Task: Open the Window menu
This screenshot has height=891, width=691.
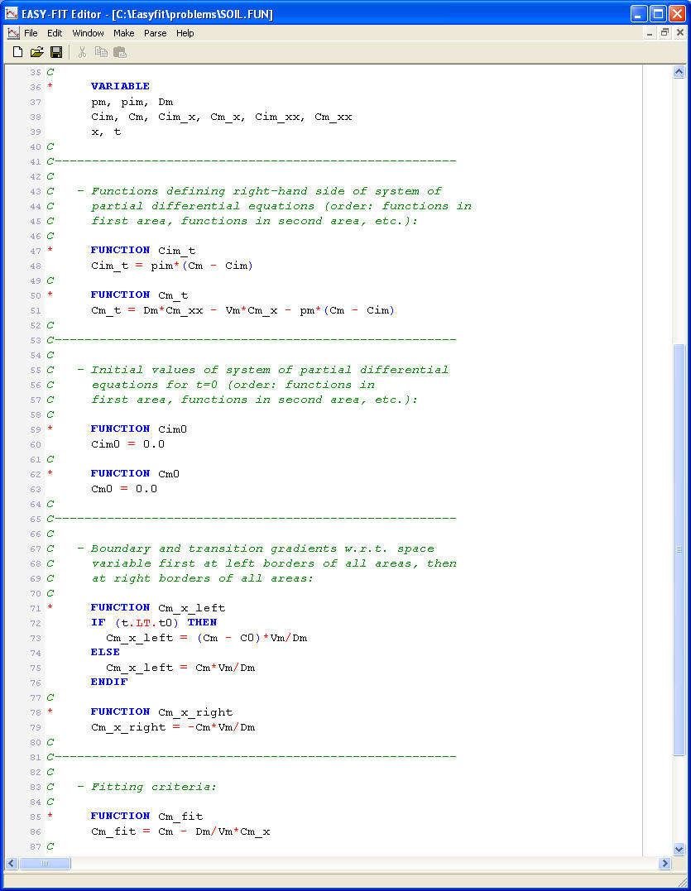Action: [88, 33]
